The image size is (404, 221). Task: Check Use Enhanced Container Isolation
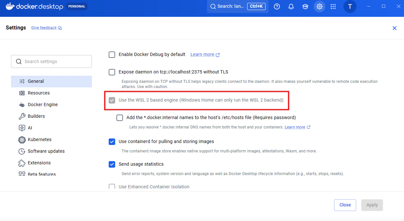click(x=112, y=187)
